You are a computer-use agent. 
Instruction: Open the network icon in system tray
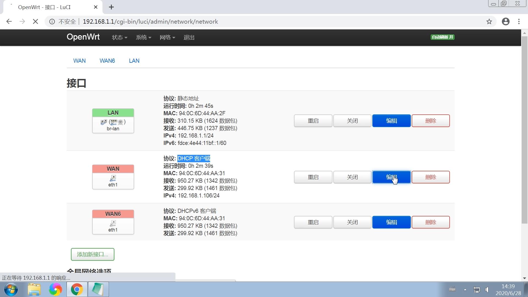coord(476,290)
